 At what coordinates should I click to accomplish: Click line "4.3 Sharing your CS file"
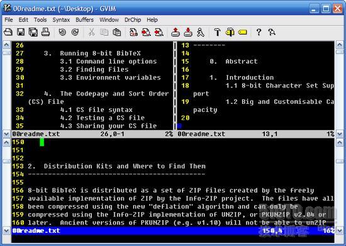click(108, 126)
